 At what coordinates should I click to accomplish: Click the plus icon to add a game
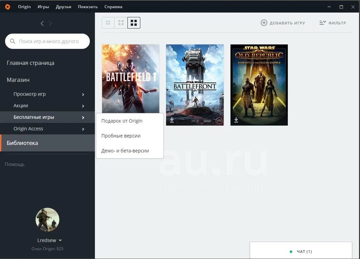pos(264,23)
